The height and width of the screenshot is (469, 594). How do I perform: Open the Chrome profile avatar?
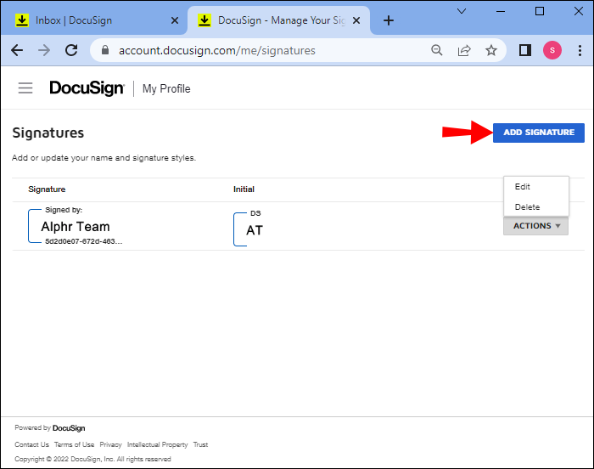point(552,50)
